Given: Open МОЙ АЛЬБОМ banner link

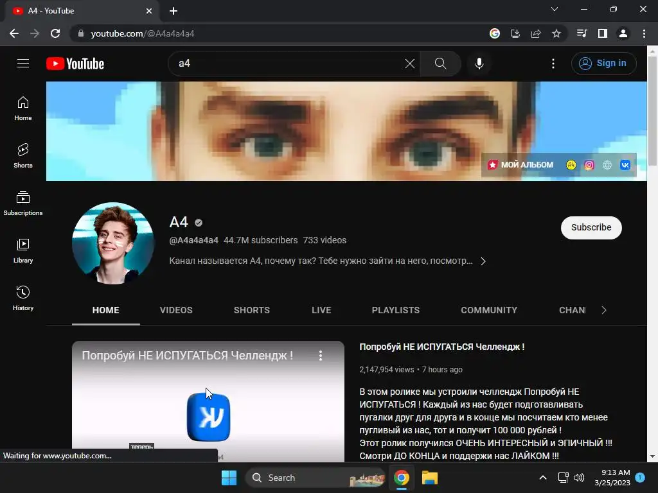Looking at the screenshot, I should click(520, 165).
